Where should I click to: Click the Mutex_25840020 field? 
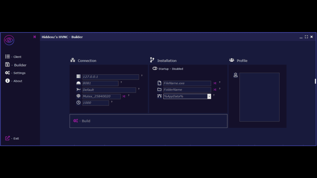tap(101, 96)
